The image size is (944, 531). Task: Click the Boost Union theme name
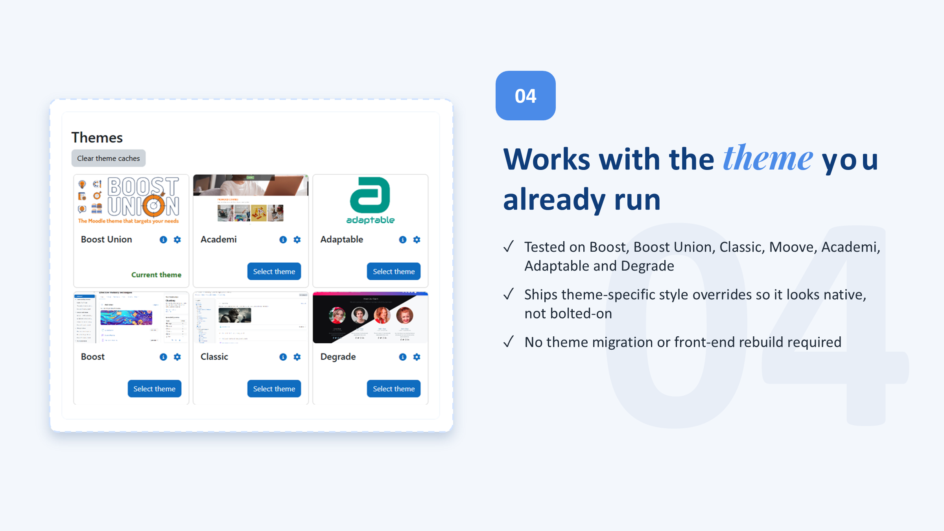tap(107, 240)
